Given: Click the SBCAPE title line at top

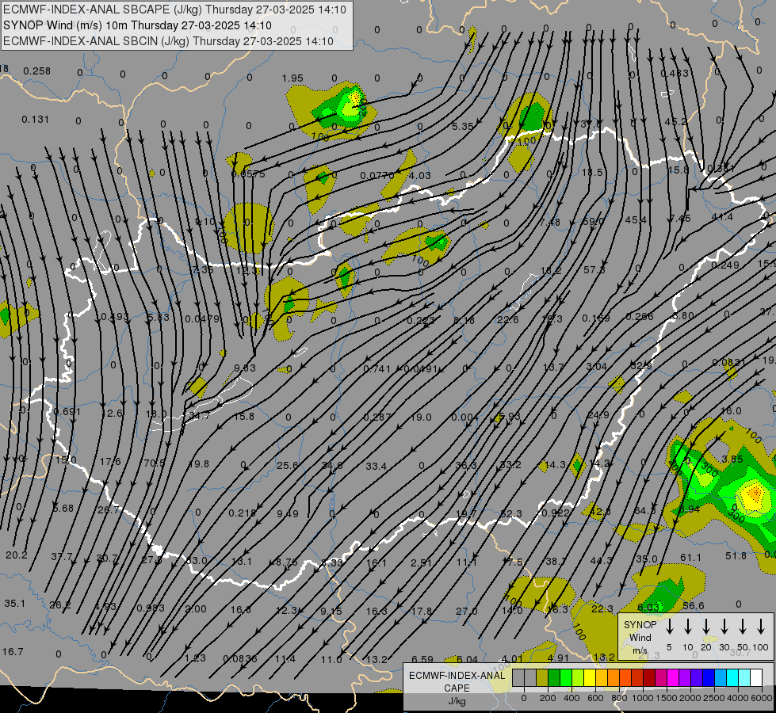Looking at the screenshot, I should (174, 10).
